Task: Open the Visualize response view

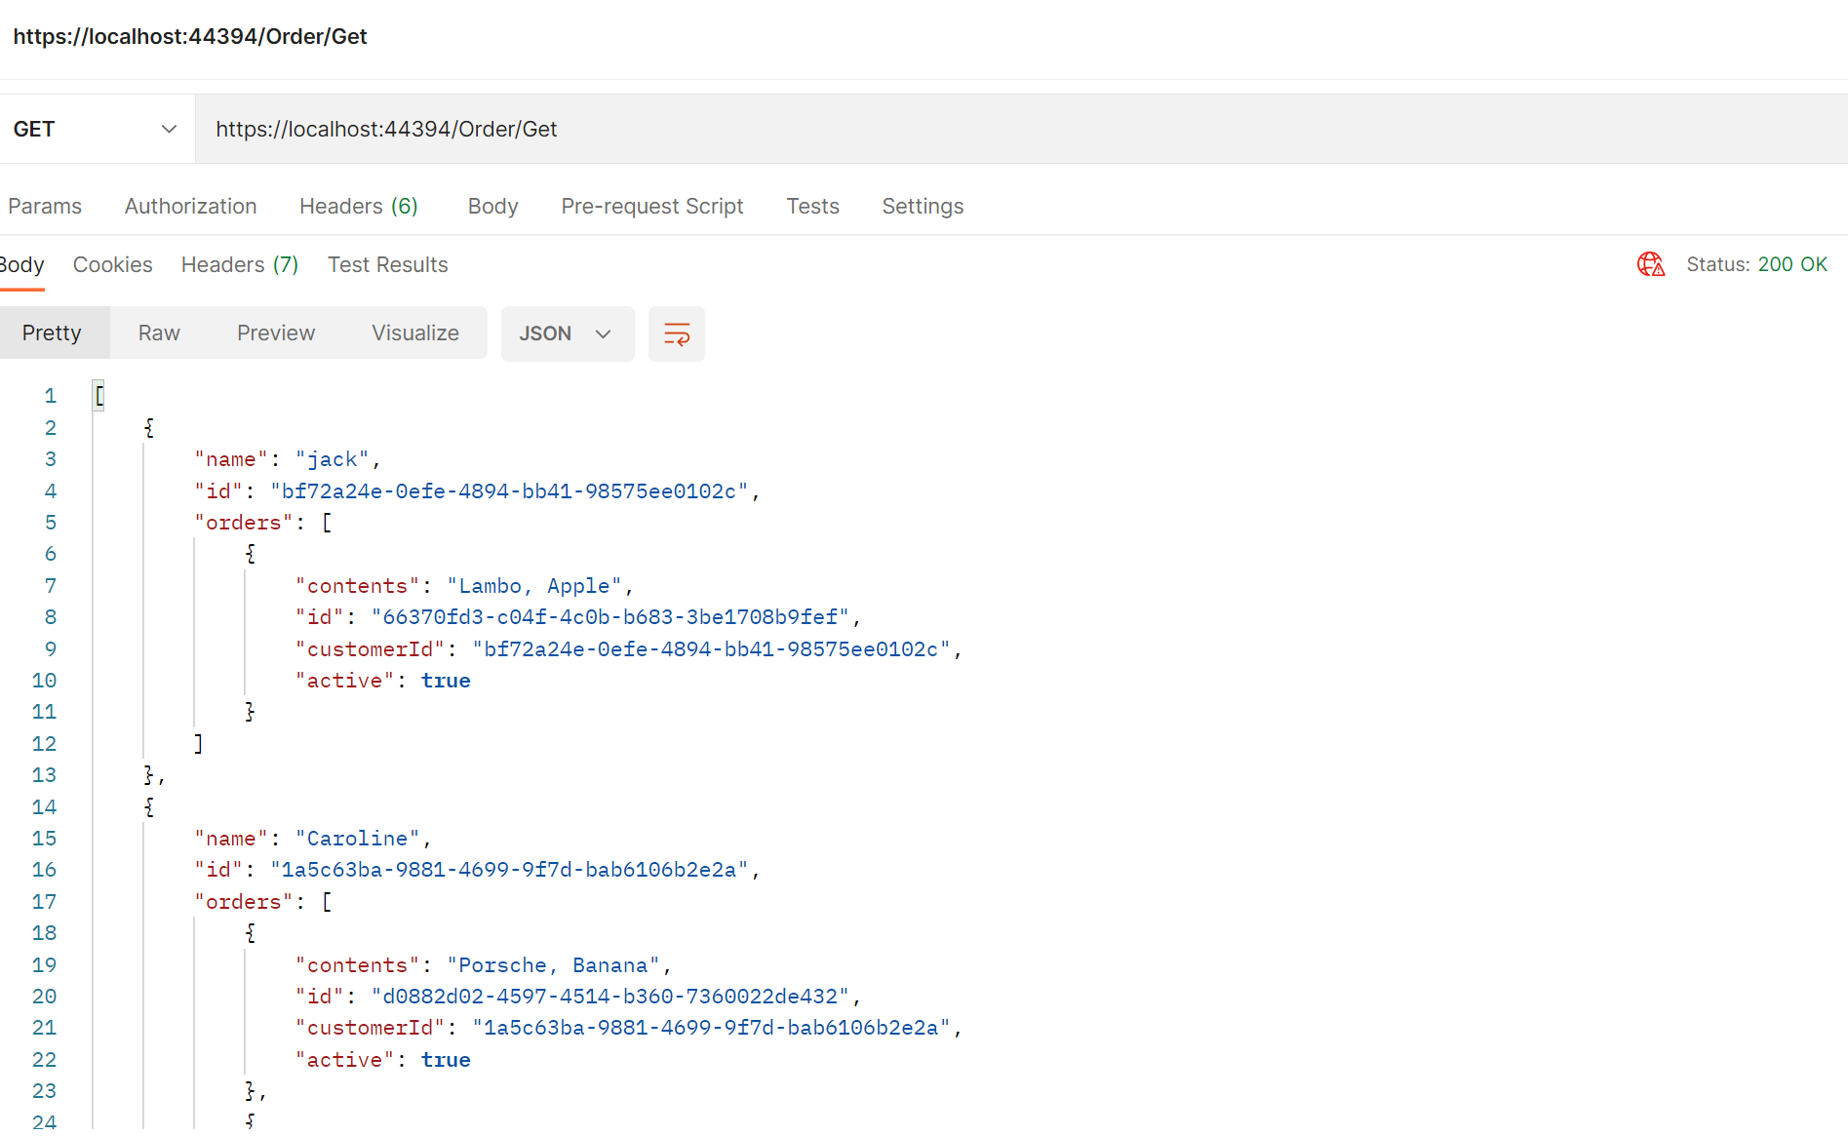Action: 415,333
